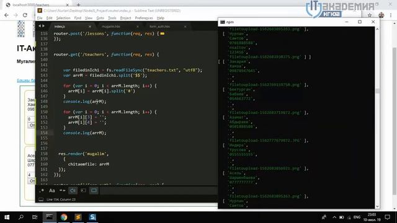Switch to the mugalim.hbs tab

pyautogui.click(x=111, y=26)
